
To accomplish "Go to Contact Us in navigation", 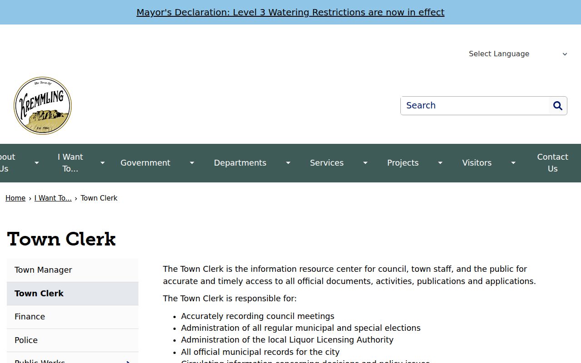I will 552,163.
